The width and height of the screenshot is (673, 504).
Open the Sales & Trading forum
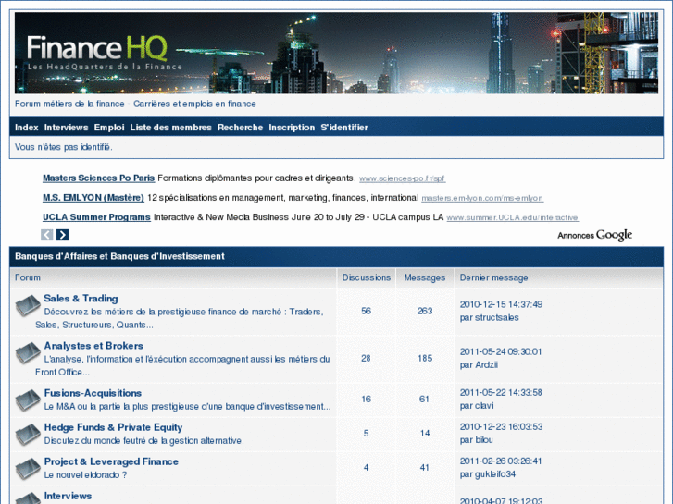coord(81,299)
